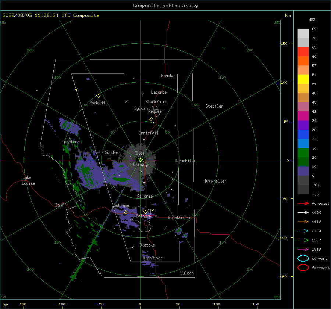
Task: Click the dBZ legend heading
Action: pos(312,19)
